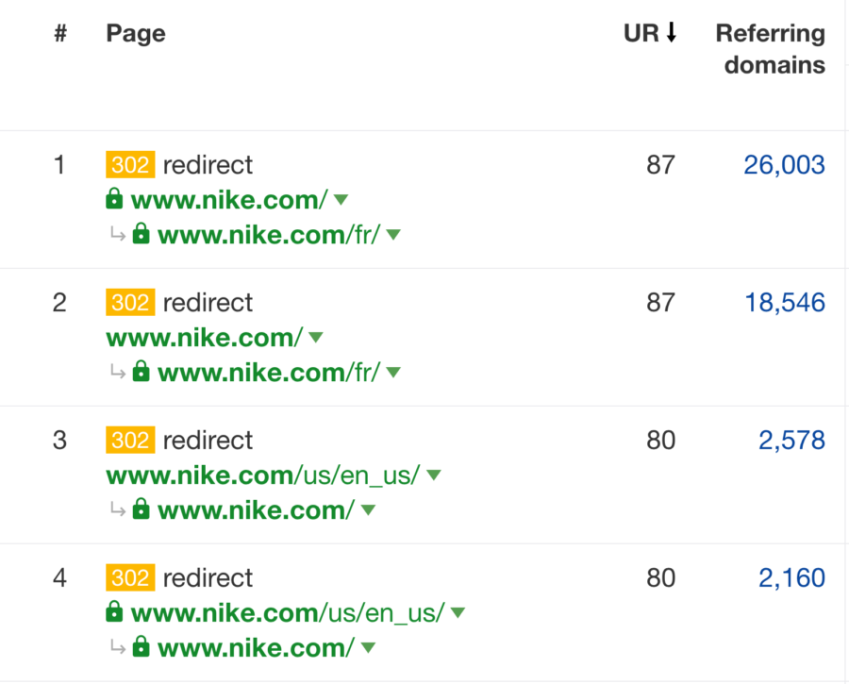Expand dropdown next to row 1 www.nike.com/
This screenshot has width=849, height=684.
[341, 200]
